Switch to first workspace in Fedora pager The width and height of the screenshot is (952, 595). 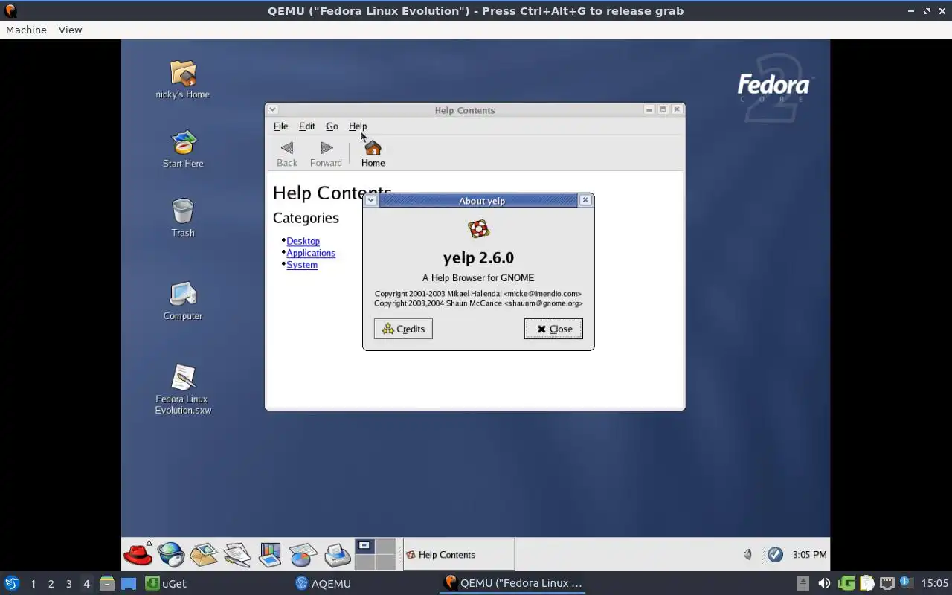[364, 547]
